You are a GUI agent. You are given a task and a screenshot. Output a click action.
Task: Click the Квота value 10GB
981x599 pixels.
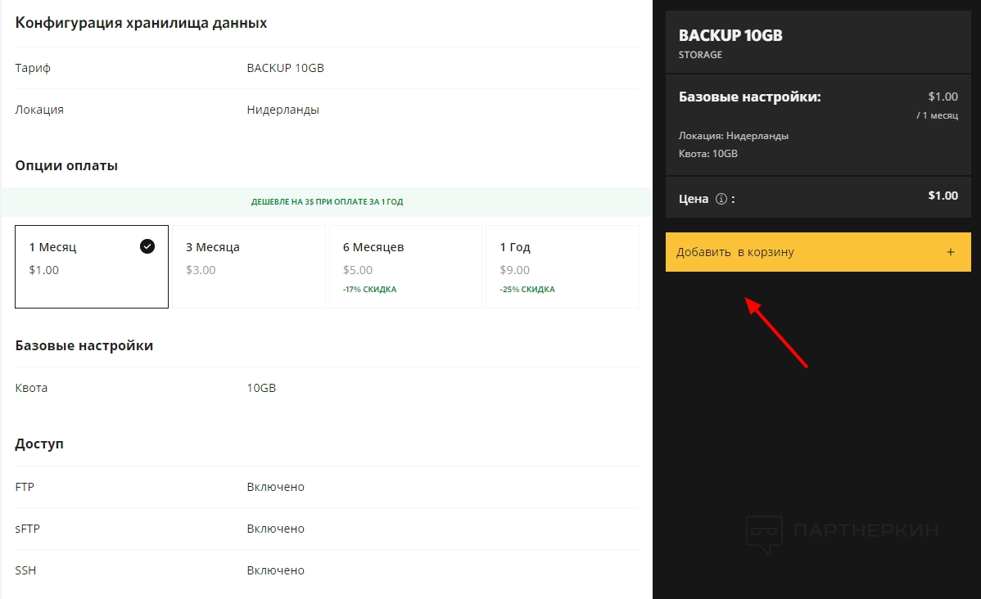click(x=261, y=388)
